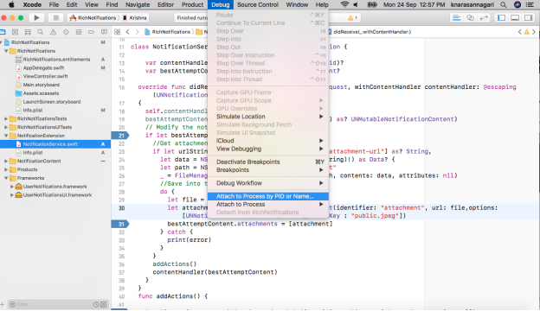
Task: Open the Product menu
Action: pyautogui.click(x=192, y=5)
